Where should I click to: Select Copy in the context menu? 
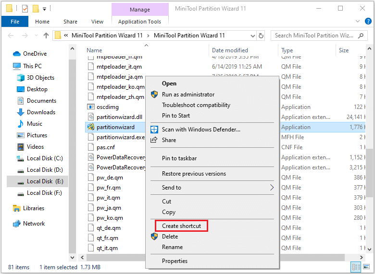click(x=169, y=212)
